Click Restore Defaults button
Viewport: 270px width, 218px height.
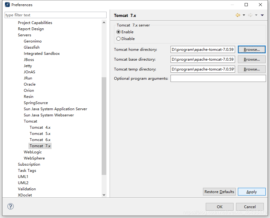pyautogui.click(x=219, y=192)
